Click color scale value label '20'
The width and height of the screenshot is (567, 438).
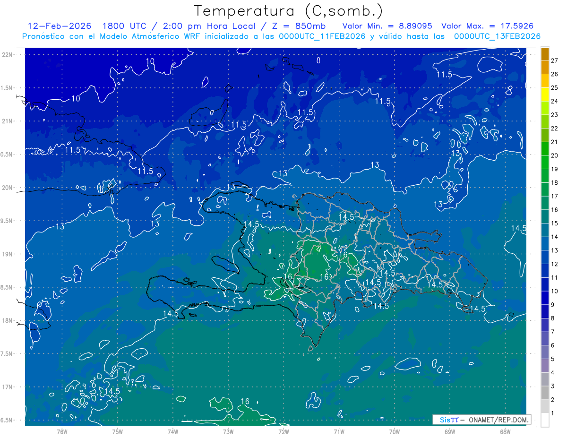click(x=555, y=155)
